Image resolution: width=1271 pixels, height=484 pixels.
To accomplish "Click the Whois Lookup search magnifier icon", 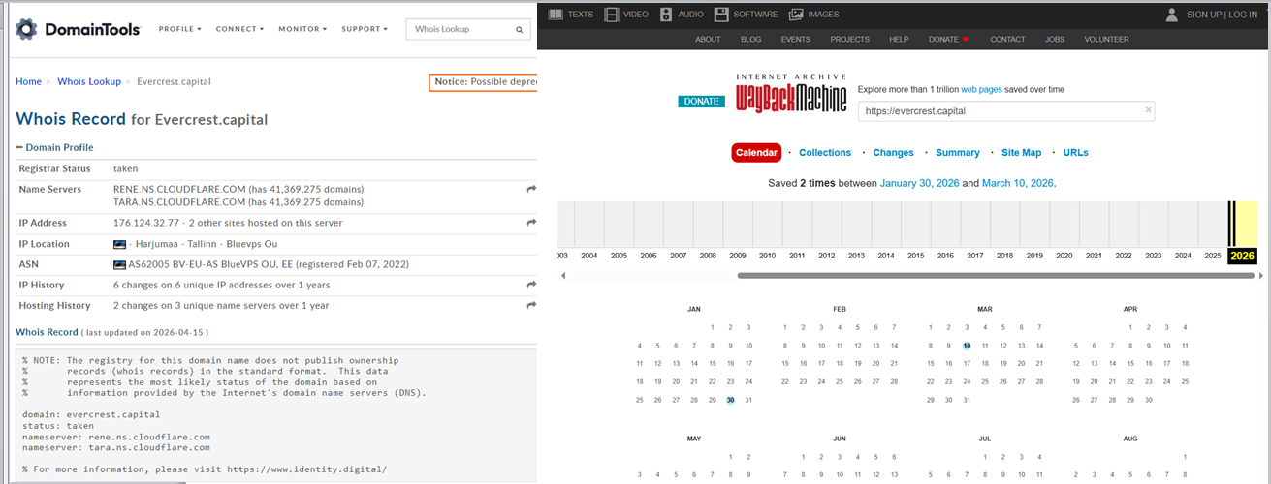I will point(520,30).
